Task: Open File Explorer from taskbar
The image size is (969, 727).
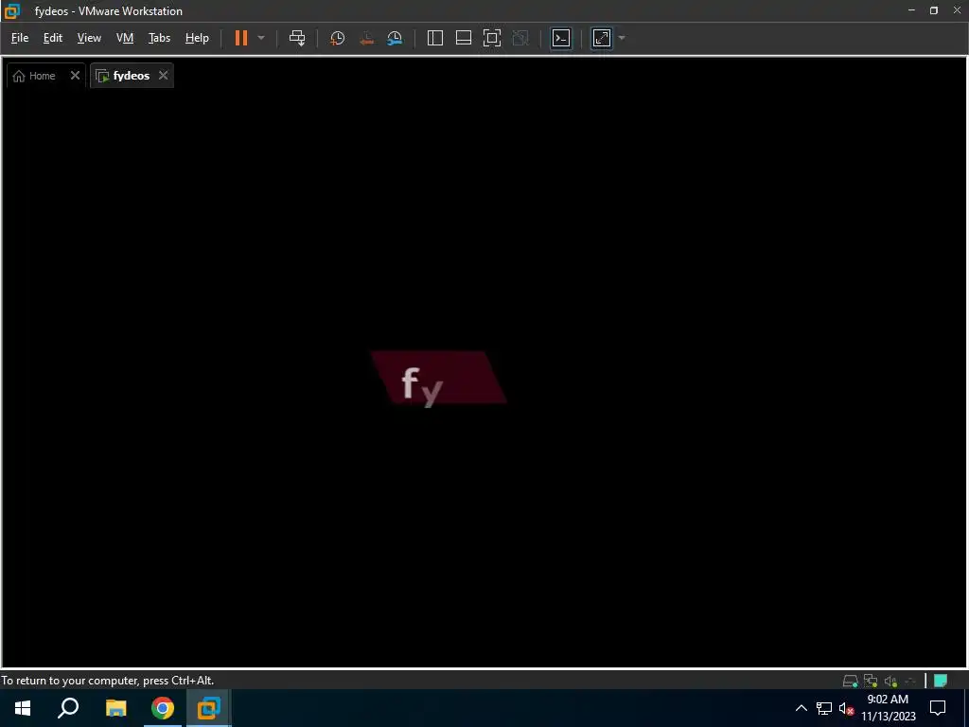Action: click(115, 708)
